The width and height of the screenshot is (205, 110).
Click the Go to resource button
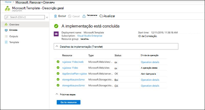click(x=68, y=102)
